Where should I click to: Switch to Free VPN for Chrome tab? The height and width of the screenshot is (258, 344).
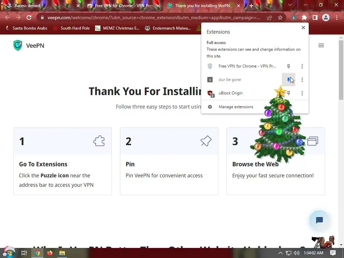(x=123, y=6)
